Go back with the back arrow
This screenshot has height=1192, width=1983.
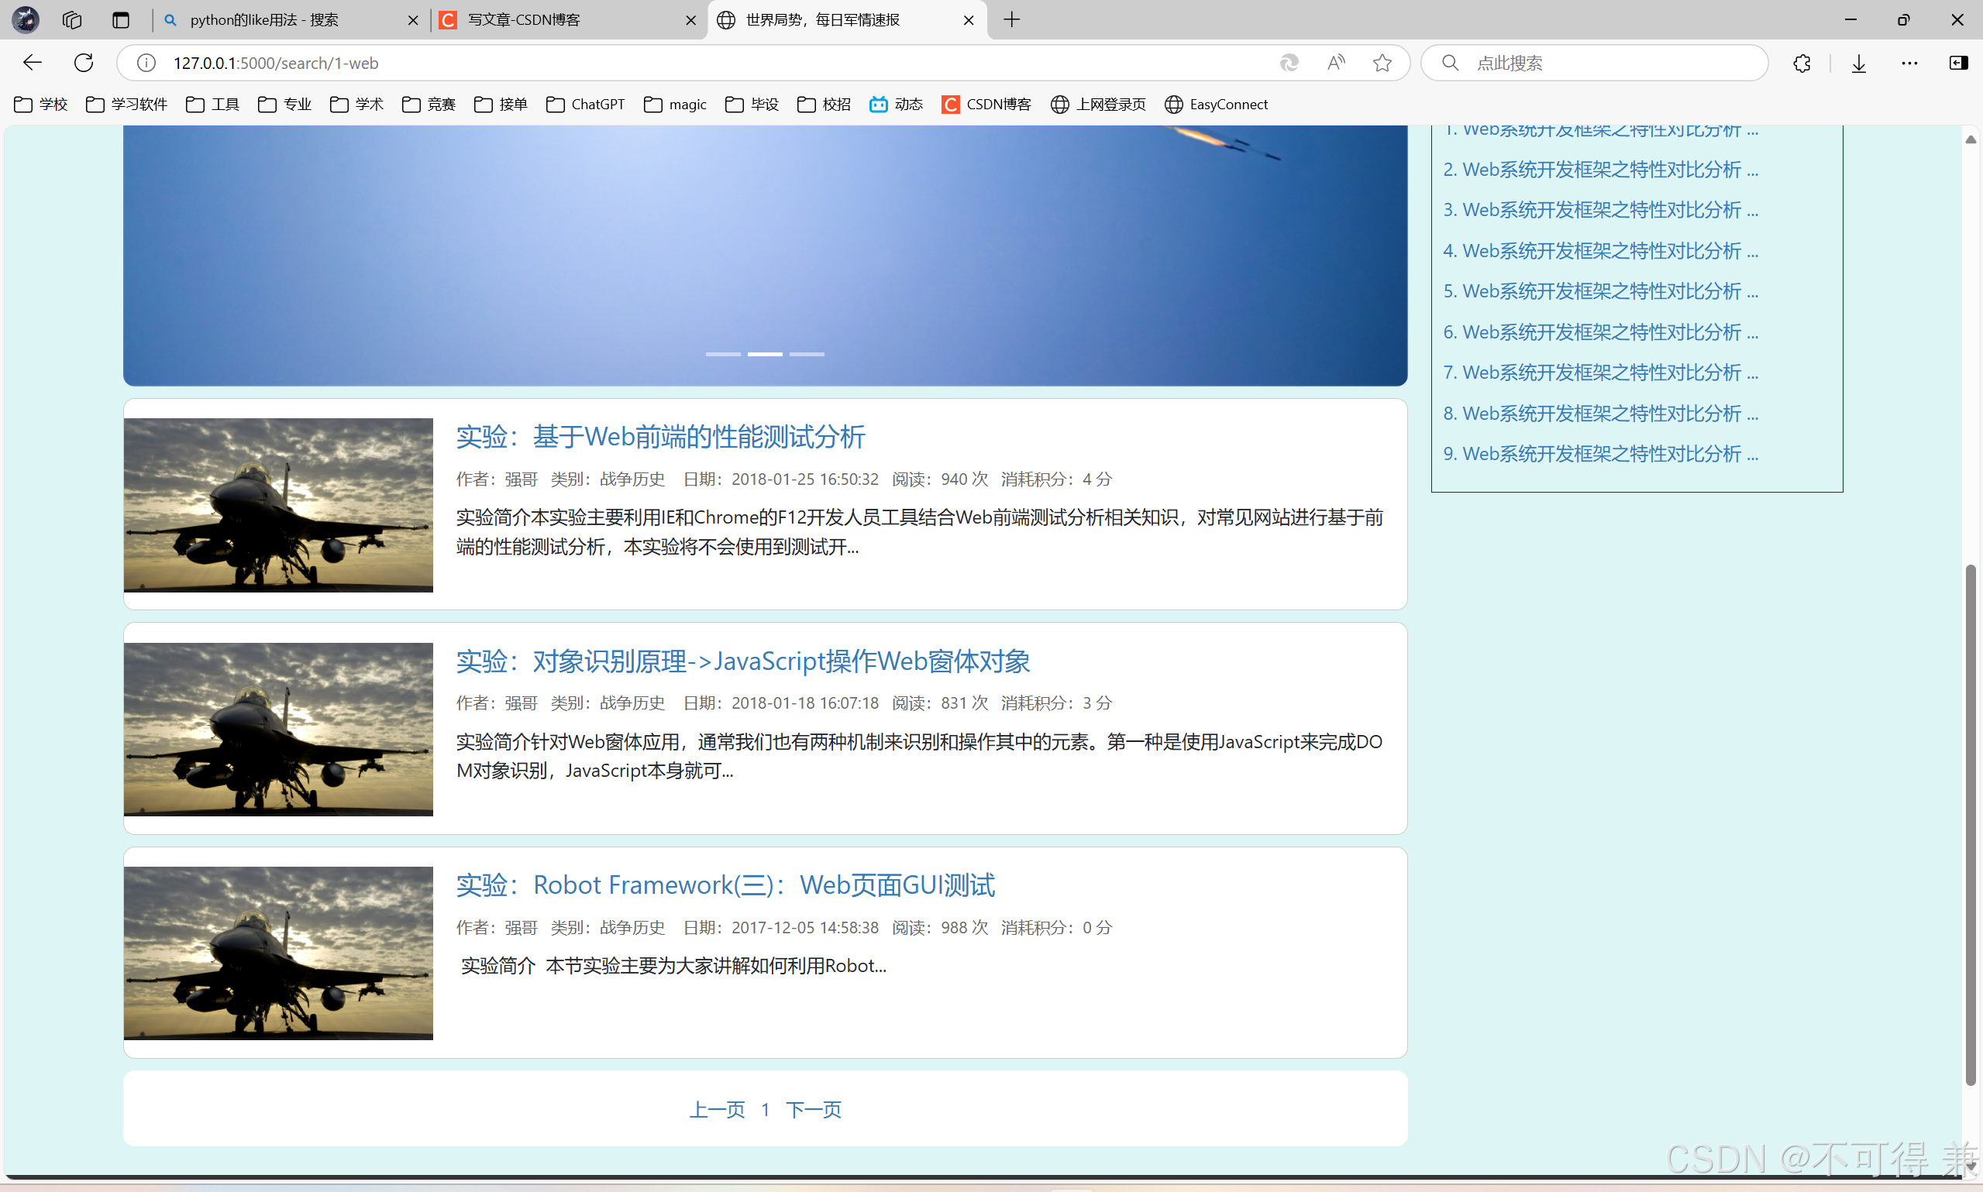click(x=32, y=63)
